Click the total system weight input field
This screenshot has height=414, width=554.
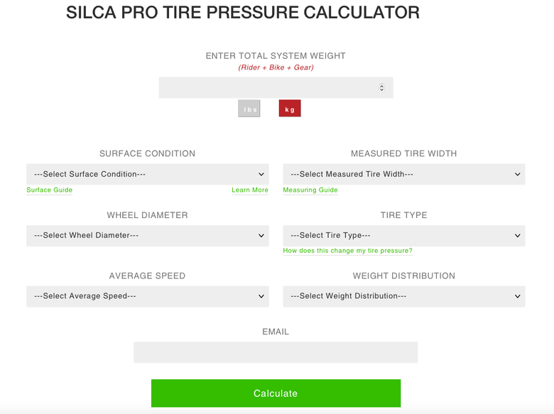[x=276, y=87]
